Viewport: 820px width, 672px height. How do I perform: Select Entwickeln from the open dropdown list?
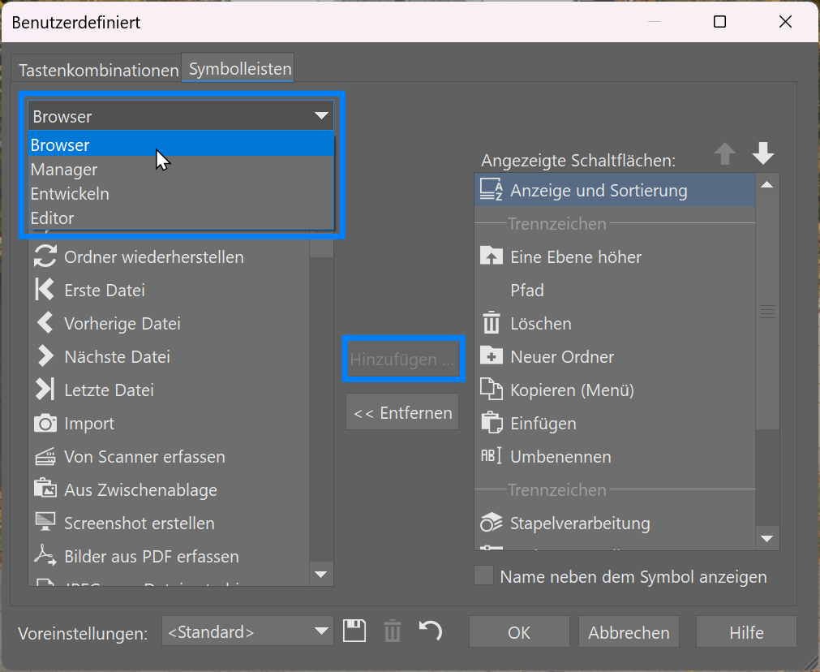70,193
